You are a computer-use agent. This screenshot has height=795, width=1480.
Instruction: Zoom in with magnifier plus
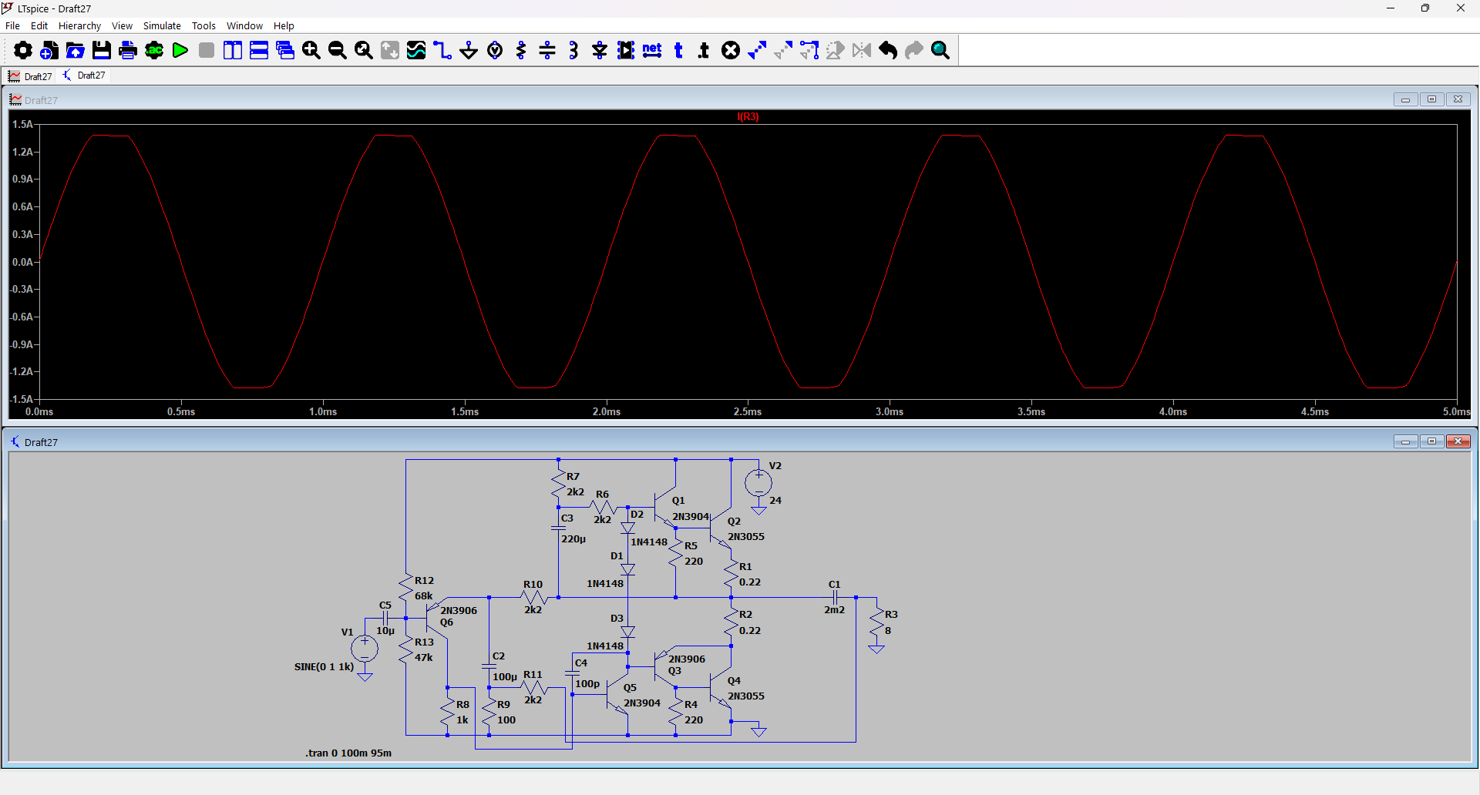click(311, 51)
